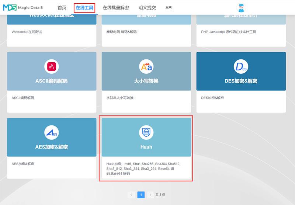295x205 pixels.
Task: Click the Hash shield icon
Action: click(x=146, y=132)
